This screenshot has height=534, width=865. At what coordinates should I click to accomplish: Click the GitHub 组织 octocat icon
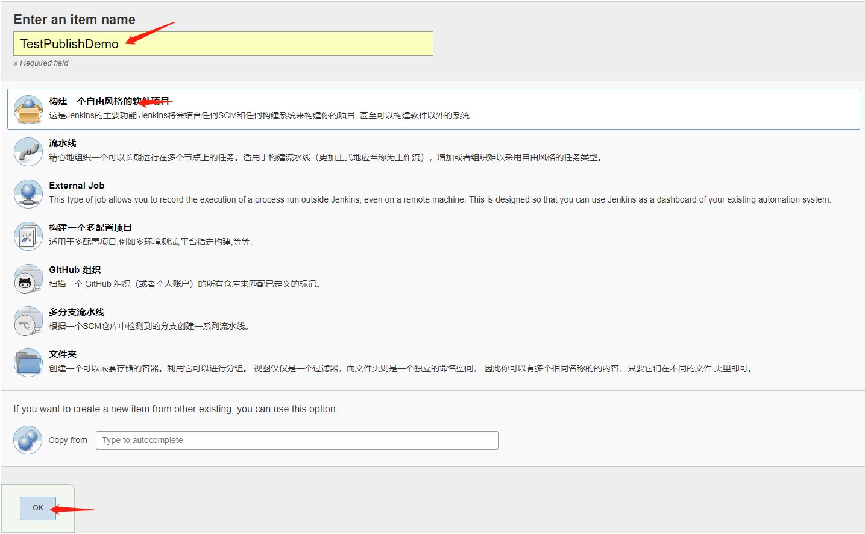point(28,278)
